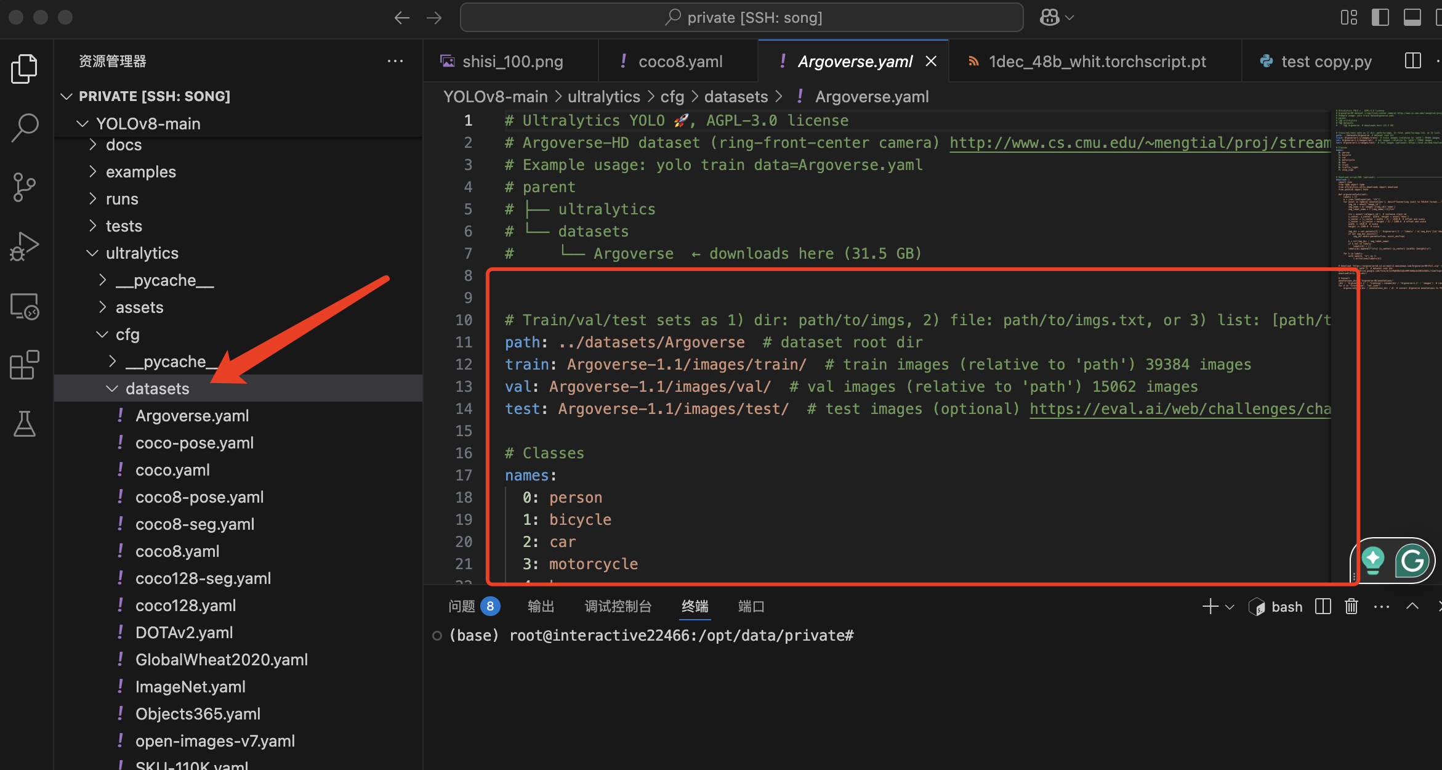Viewport: 1442px width, 770px height.
Task: Open Run and Debug view
Action: tap(25, 246)
